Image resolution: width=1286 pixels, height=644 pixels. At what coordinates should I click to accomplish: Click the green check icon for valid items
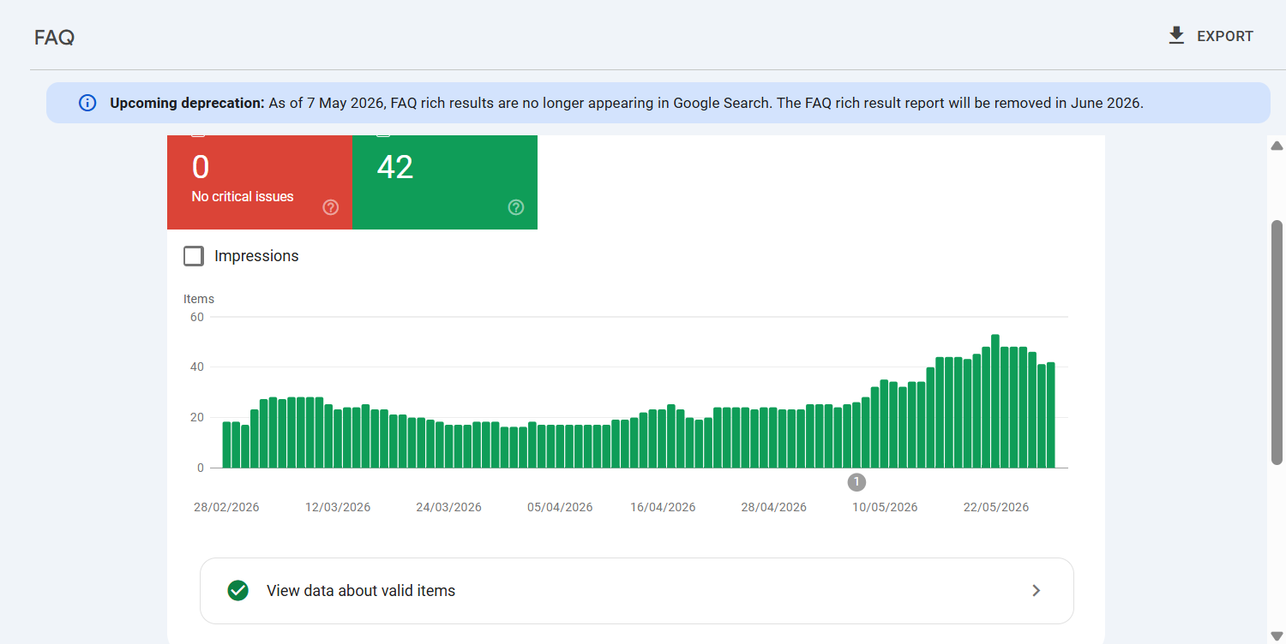(238, 591)
